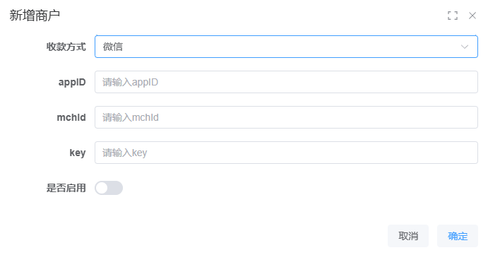
Task: Click the appID field label
Action: (72, 83)
